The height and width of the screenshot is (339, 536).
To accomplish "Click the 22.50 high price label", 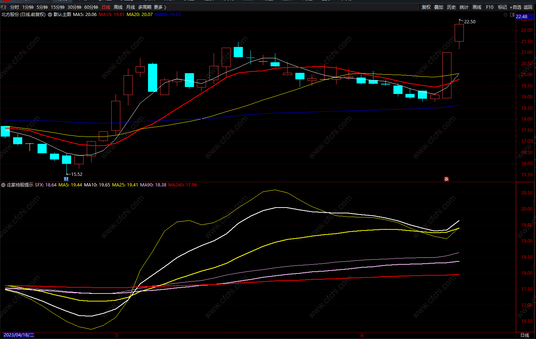I will coord(470,22).
